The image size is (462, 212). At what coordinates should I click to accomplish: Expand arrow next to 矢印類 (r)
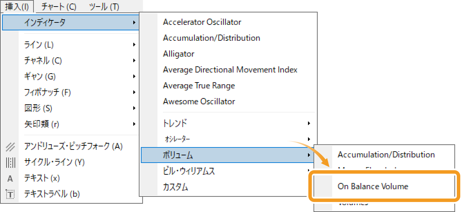coord(134,124)
